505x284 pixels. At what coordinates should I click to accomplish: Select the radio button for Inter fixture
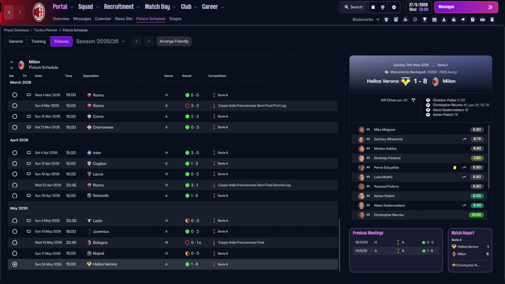coord(15,153)
